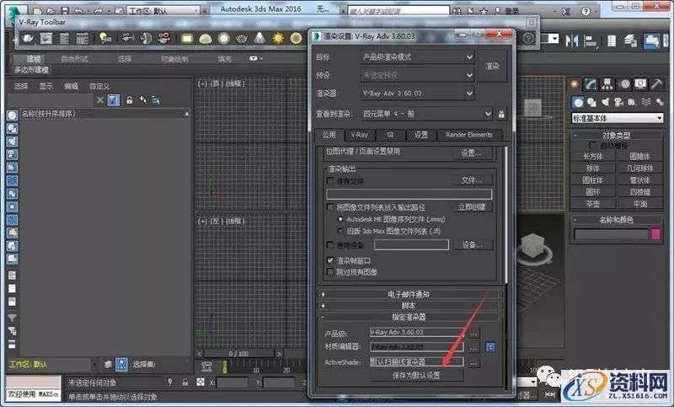Viewport: 674px width, 407px height.
Task: Click the padlock icon in scene explorer toolbar
Action: [129, 100]
